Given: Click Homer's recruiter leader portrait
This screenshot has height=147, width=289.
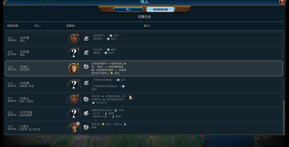Looking at the screenshot, I should [x=74, y=39].
